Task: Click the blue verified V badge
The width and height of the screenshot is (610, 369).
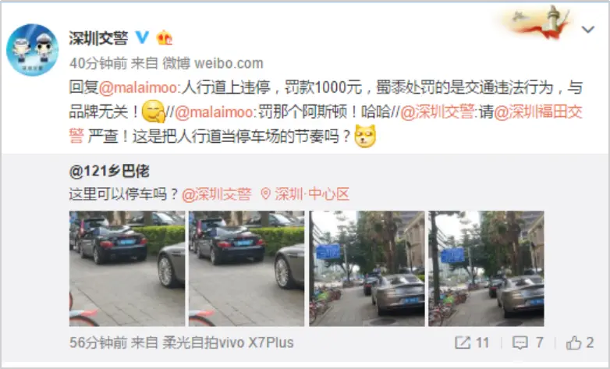Action: [142, 37]
